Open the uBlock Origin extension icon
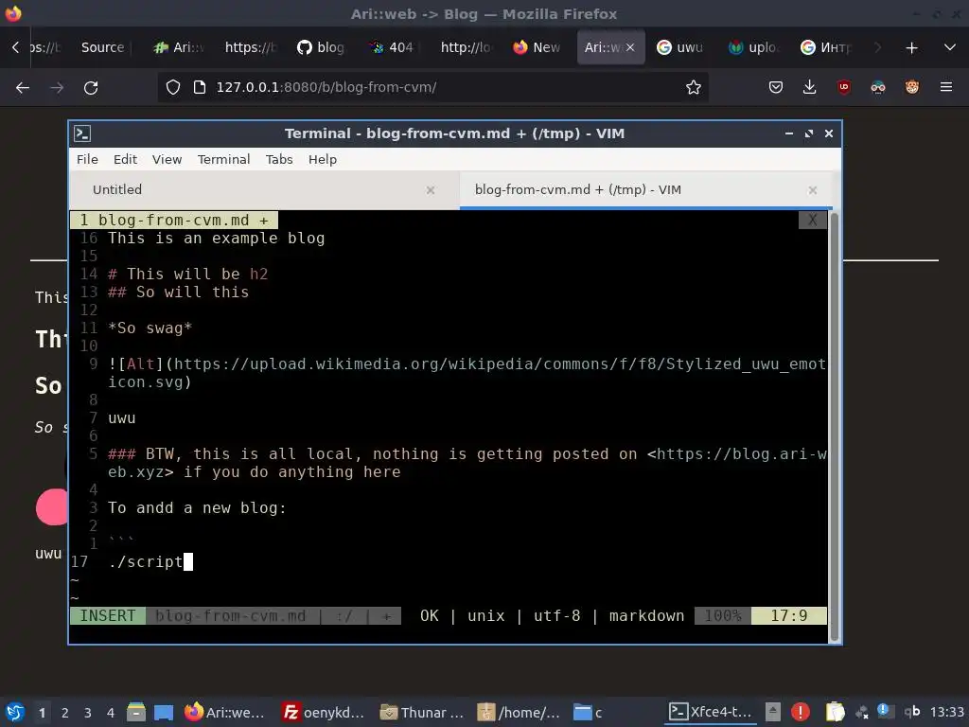The image size is (969, 727). click(843, 87)
